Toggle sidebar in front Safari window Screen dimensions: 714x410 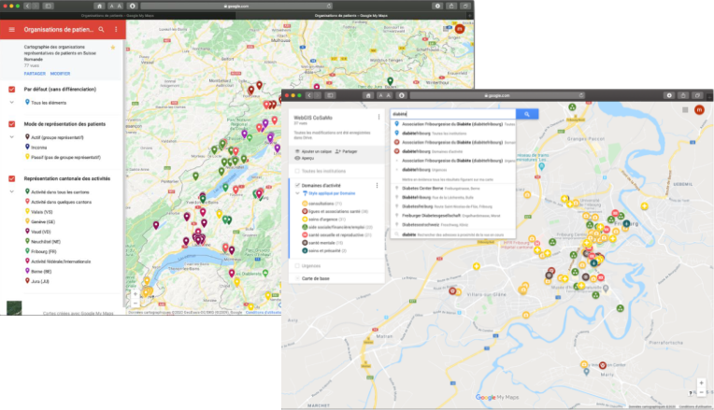tap(330, 95)
